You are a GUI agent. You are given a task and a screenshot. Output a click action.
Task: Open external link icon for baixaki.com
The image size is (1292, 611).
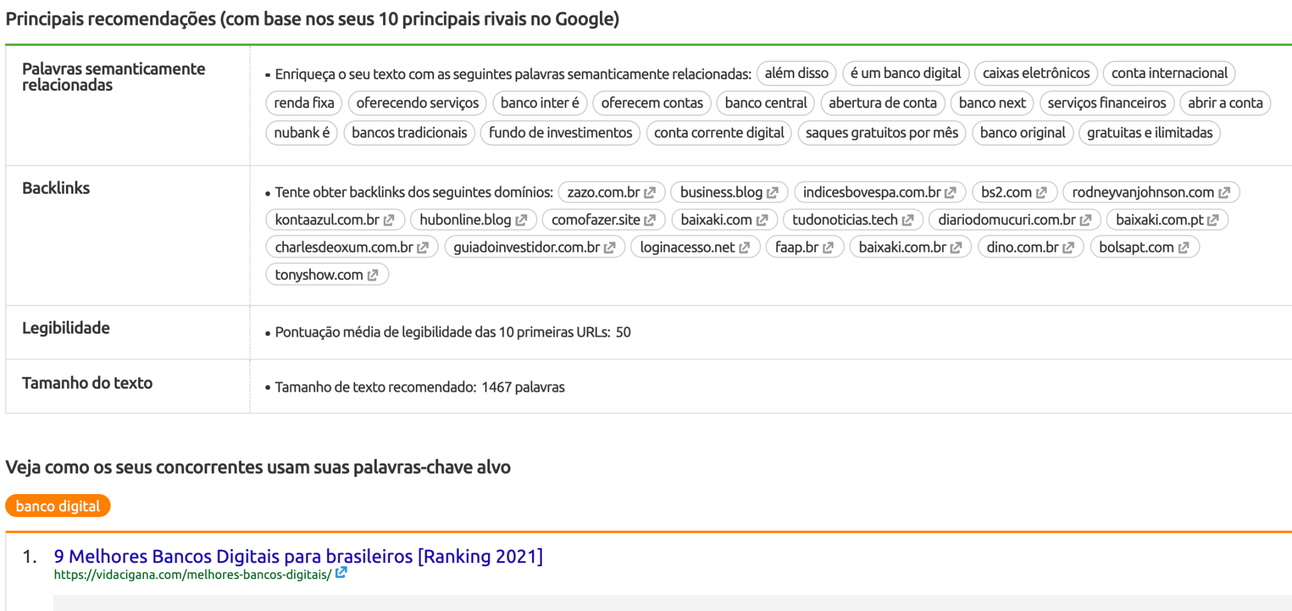pos(762,220)
